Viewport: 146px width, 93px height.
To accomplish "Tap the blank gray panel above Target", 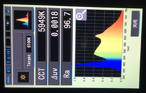I will point(17,50).
